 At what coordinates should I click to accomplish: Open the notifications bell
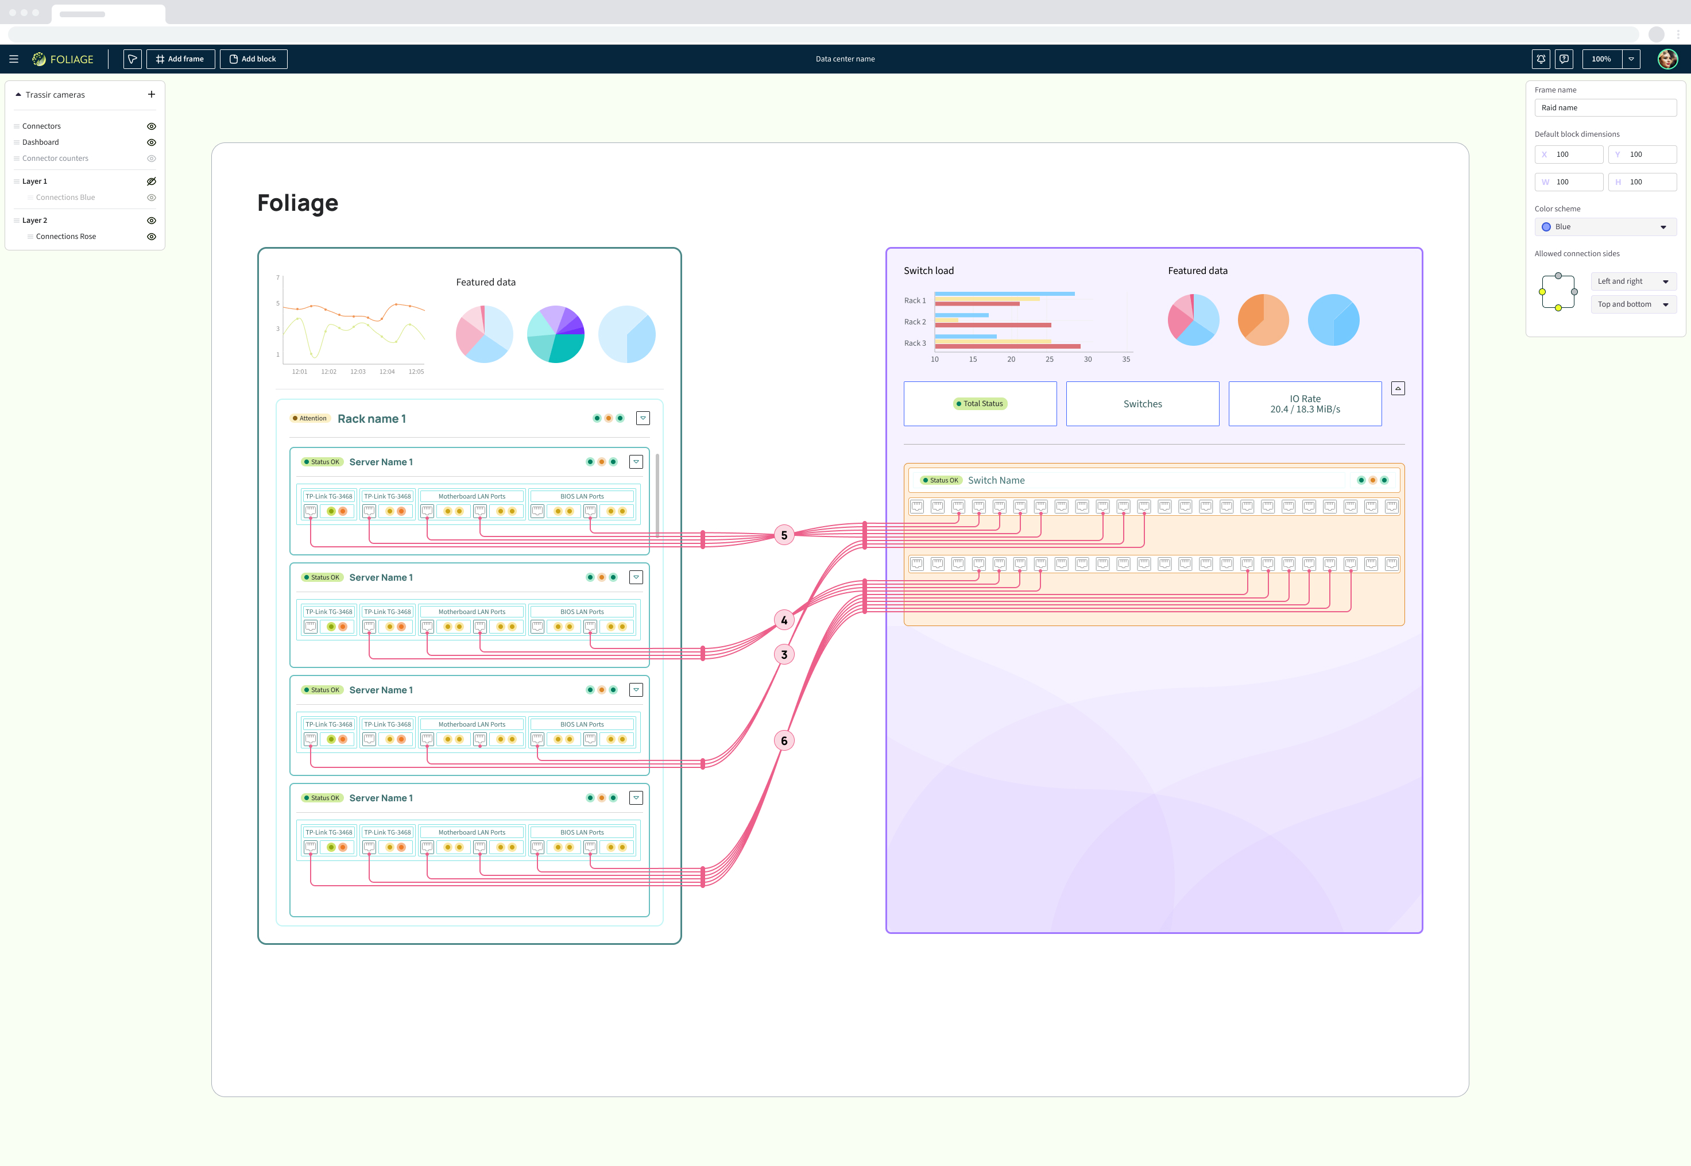coord(1541,59)
